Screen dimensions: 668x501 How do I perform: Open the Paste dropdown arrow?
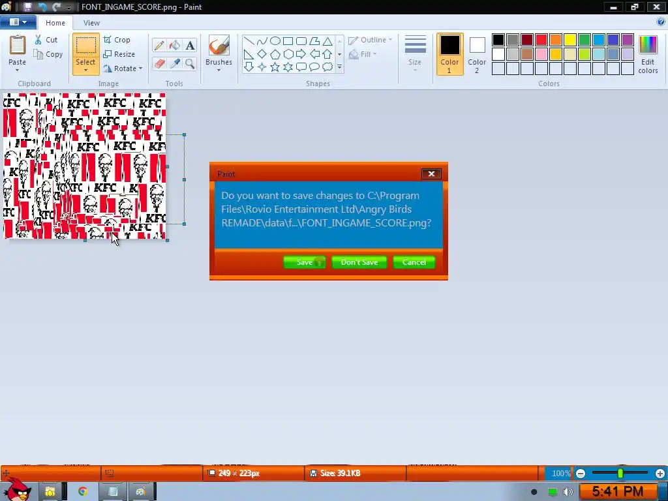(17, 70)
